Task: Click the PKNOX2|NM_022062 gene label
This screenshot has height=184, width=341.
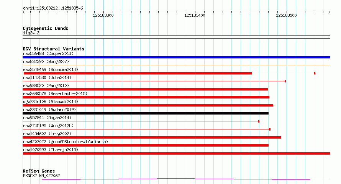Action: (41, 176)
